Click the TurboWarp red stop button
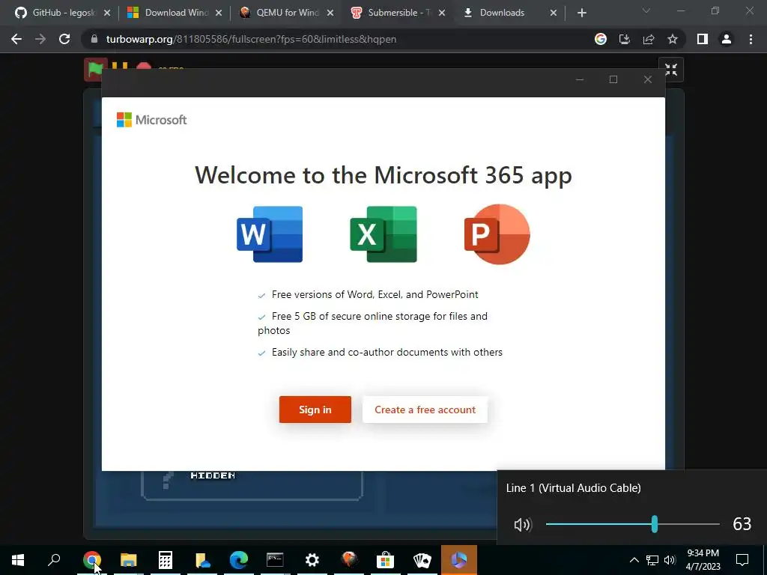Viewport: 767px width, 575px height. (143, 67)
